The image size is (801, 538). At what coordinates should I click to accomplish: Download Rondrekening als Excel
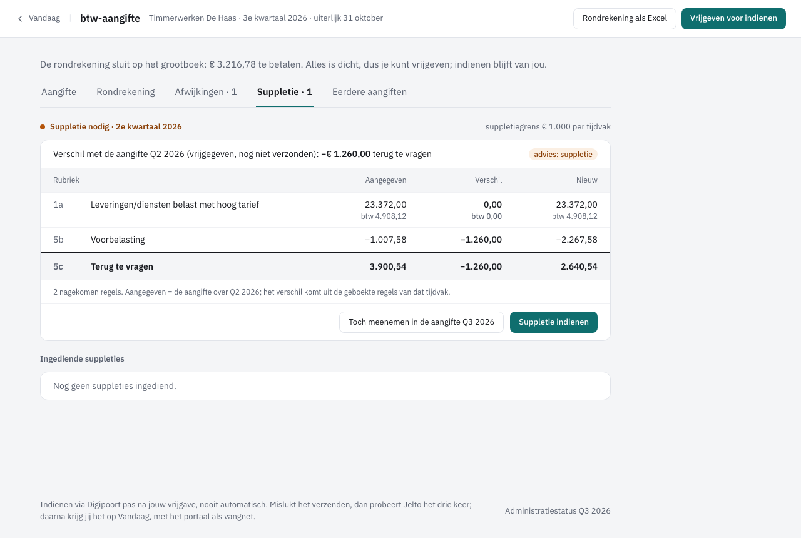click(625, 18)
